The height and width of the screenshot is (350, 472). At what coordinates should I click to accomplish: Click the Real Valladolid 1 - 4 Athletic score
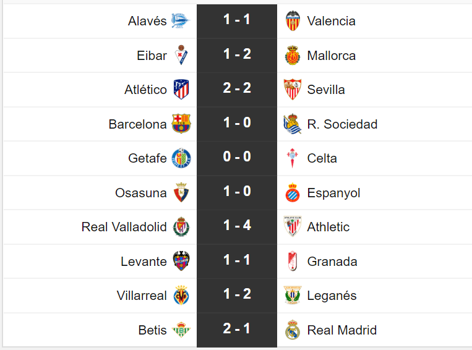(x=237, y=226)
